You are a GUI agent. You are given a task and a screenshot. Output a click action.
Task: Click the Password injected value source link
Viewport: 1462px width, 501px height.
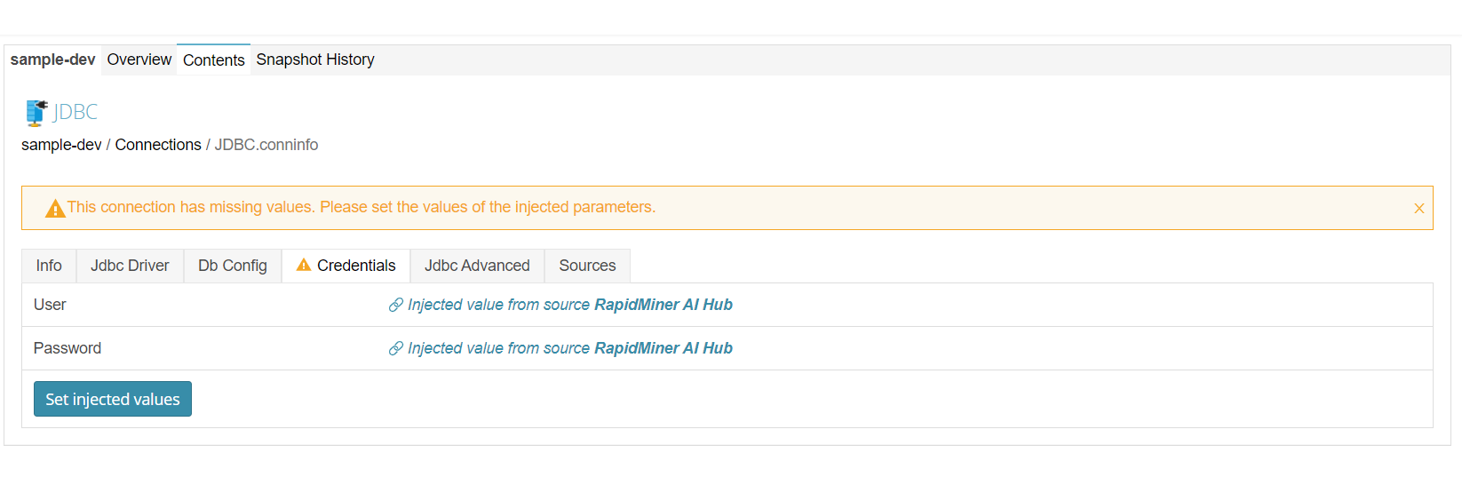(x=570, y=348)
